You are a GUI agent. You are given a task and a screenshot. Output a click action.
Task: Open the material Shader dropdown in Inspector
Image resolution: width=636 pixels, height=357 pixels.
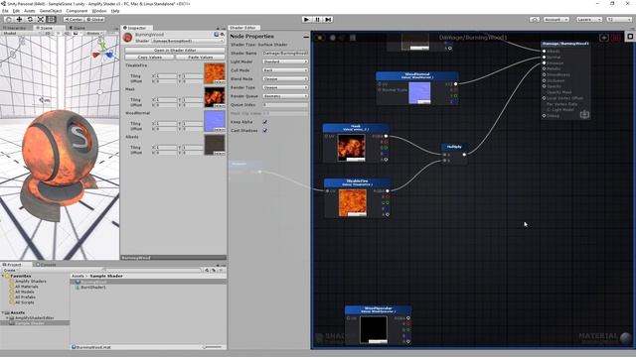tap(188, 41)
